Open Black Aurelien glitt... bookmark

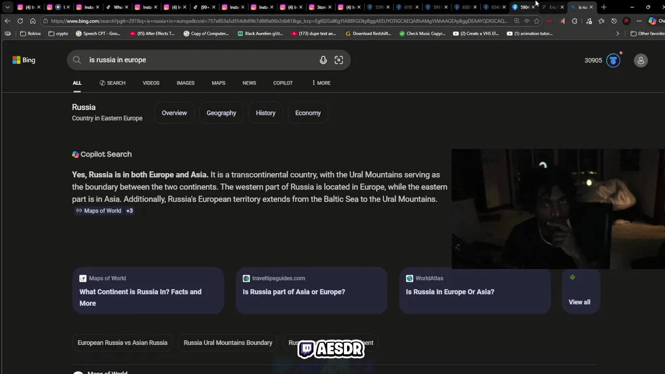260,34
